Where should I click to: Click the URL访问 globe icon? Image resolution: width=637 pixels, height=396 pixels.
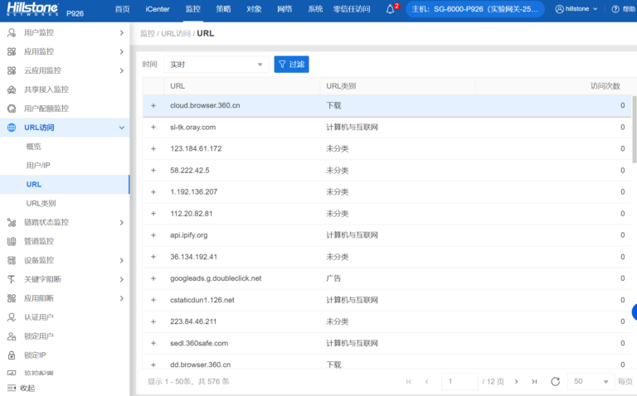[x=12, y=128]
